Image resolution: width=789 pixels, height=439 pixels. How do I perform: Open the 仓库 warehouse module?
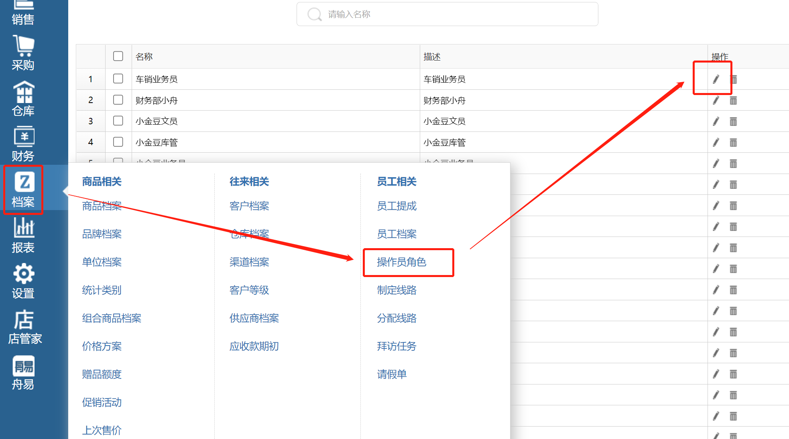click(x=23, y=99)
